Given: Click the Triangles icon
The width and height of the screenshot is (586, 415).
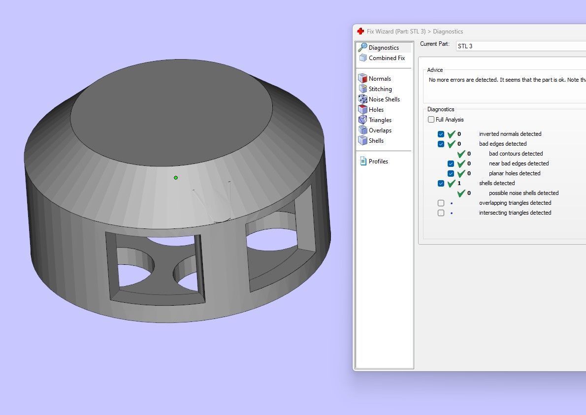Looking at the screenshot, I should coord(362,120).
